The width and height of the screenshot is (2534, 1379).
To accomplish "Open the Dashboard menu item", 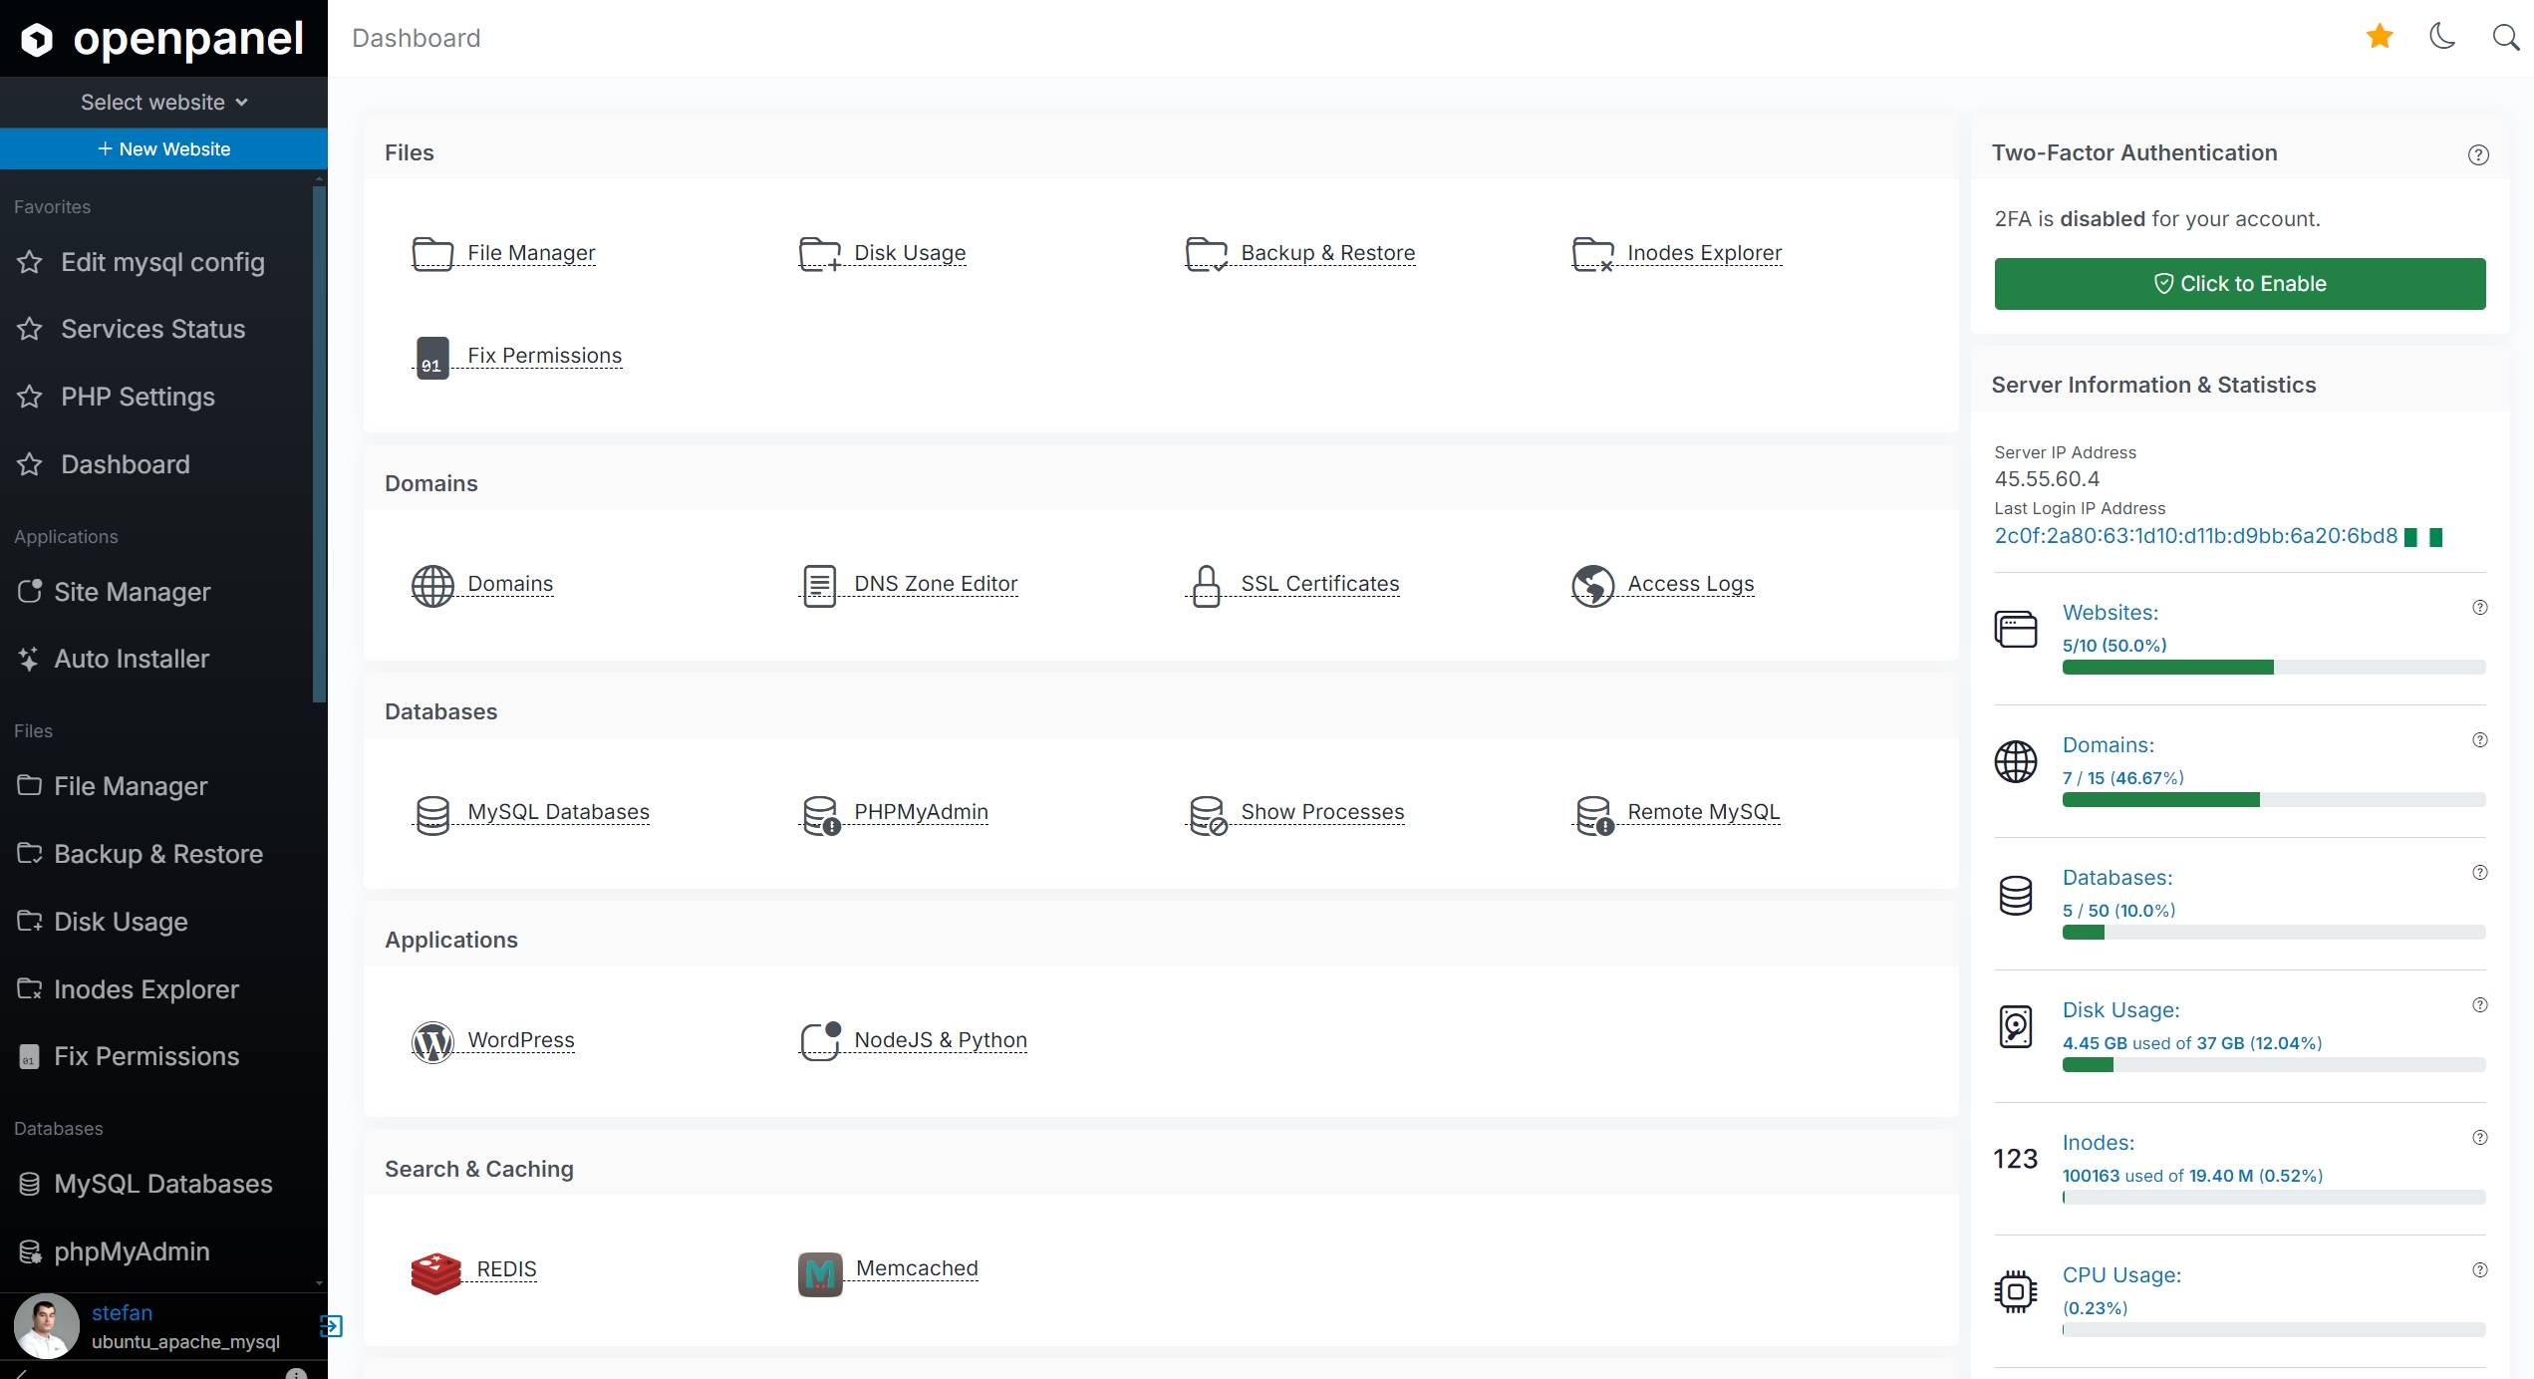I will click(124, 462).
